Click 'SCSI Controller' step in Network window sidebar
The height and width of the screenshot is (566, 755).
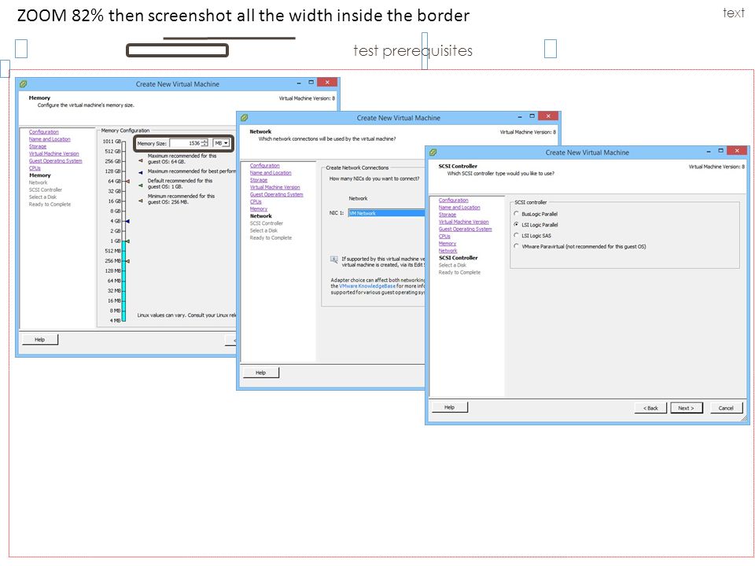pyautogui.click(x=267, y=223)
